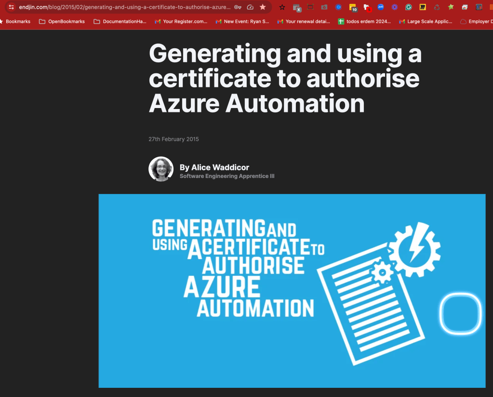Open the Large Scale Applic... bookmark
This screenshot has height=397, width=493.
point(426,21)
